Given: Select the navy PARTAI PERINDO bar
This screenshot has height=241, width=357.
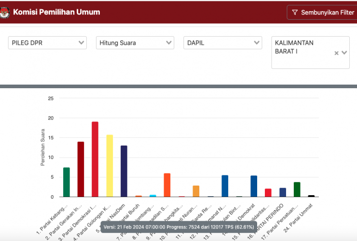Looking at the screenshot, I should click(x=283, y=192).
